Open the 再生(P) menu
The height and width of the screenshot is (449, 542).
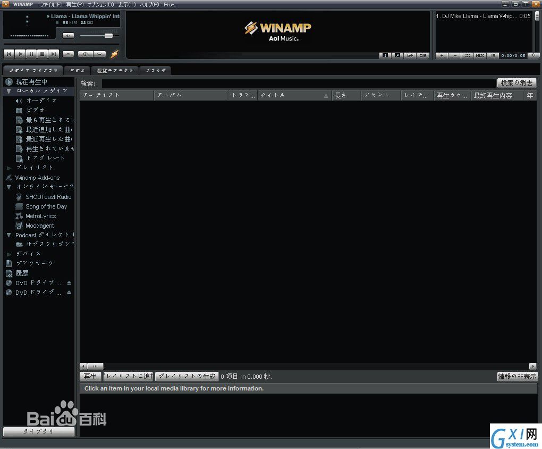point(75,4)
